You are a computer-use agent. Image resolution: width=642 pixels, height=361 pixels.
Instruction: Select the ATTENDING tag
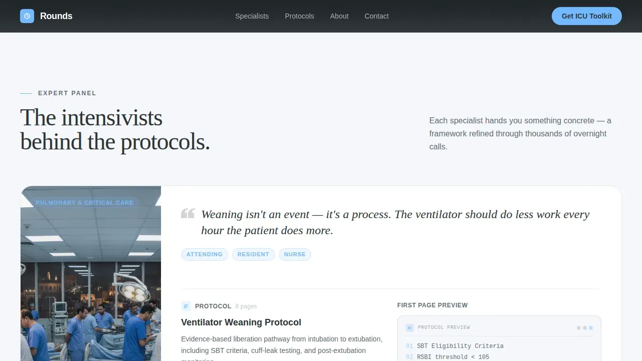pos(205,254)
